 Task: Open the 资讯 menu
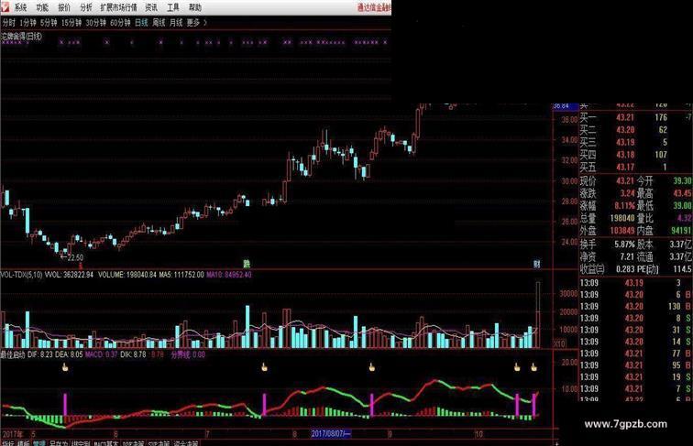151,7
